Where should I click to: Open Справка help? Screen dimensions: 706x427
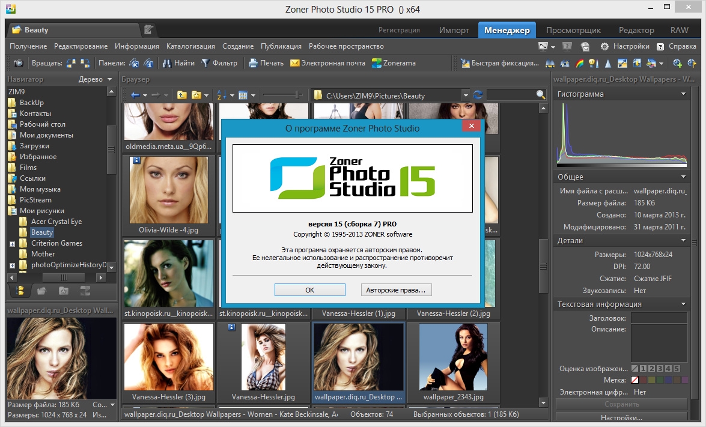coord(677,46)
